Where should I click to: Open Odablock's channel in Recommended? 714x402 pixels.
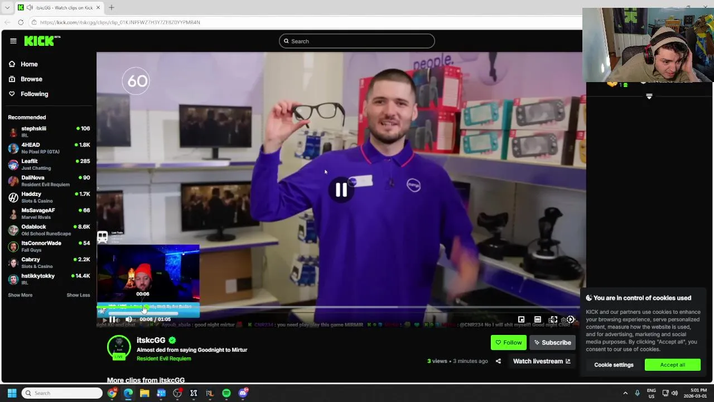49,230
